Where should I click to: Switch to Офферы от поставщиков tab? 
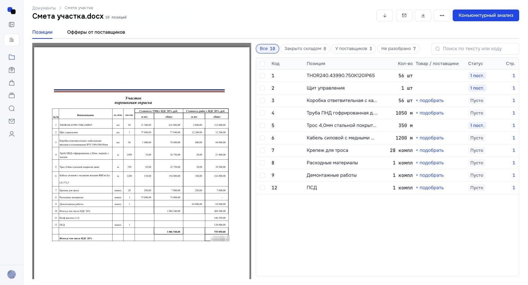coord(96,32)
